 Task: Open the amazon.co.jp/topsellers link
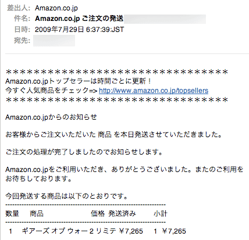click(x=154, y=91)
